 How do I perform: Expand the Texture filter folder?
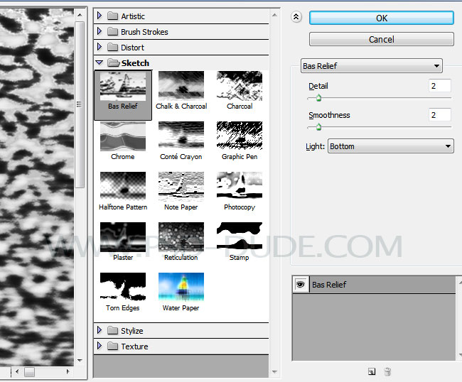(x=100, y=346)
